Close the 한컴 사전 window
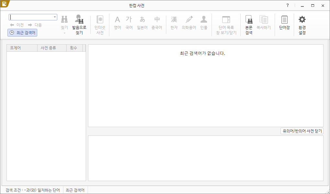This screenshot has height=194, width=330. tap(323, 6)
